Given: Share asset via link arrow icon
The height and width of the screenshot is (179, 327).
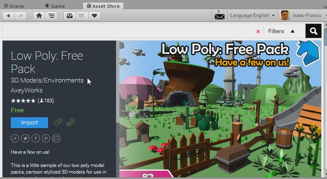Looking at the screenshot, I should [x=15, y=138].
